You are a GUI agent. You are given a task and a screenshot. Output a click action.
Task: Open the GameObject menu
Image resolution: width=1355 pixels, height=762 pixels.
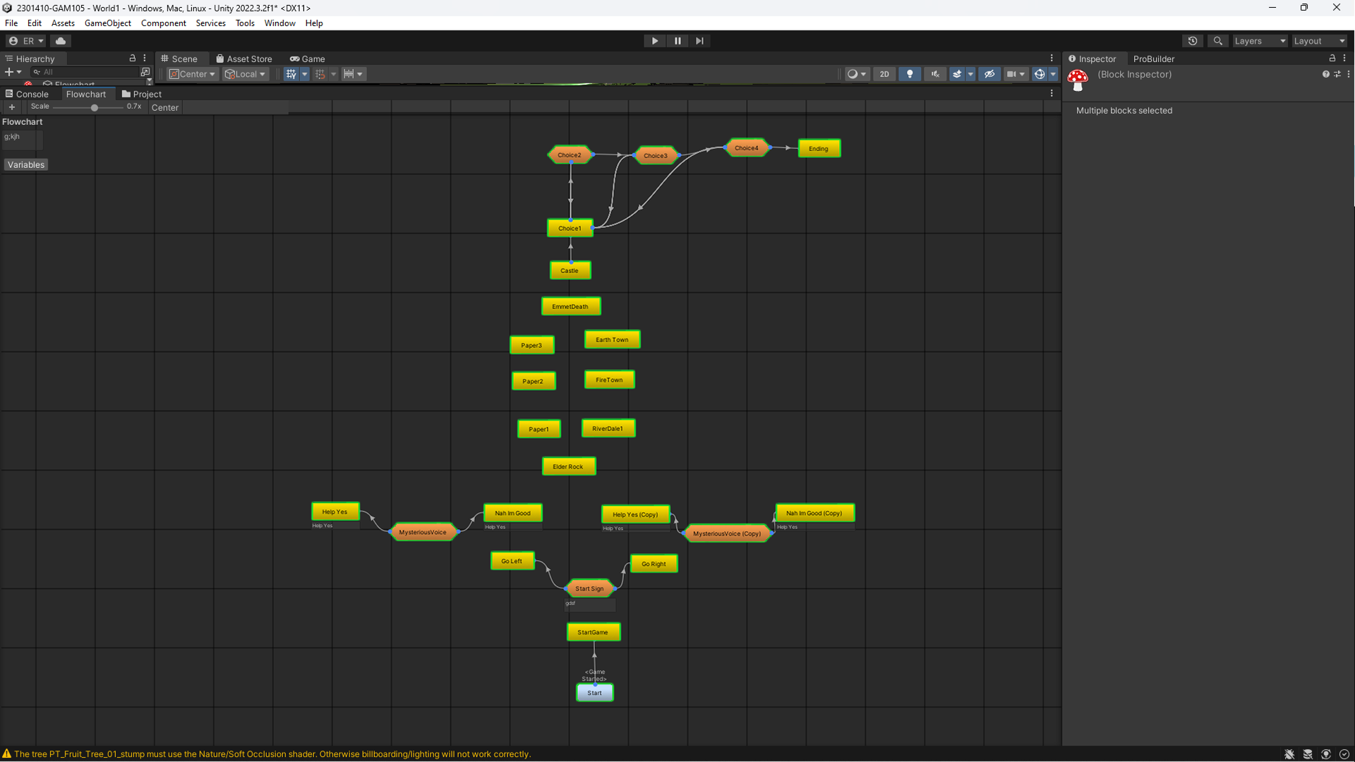[108, 23]
